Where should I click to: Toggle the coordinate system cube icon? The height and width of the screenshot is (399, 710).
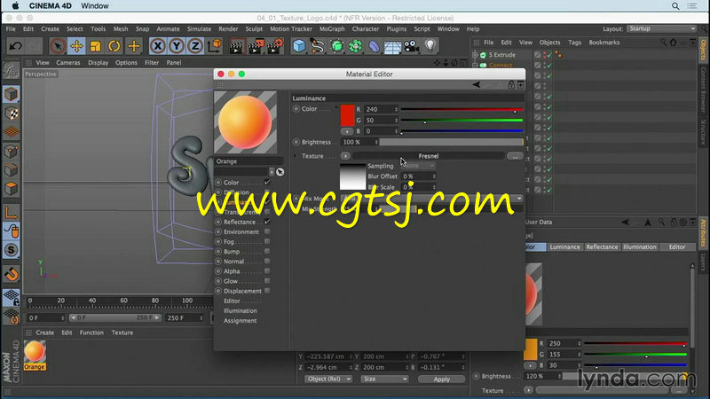(x=214, y=46)
